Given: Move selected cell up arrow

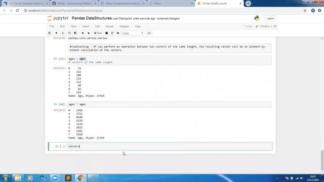Looking at the screenshot, I should (x=83, y=33).
